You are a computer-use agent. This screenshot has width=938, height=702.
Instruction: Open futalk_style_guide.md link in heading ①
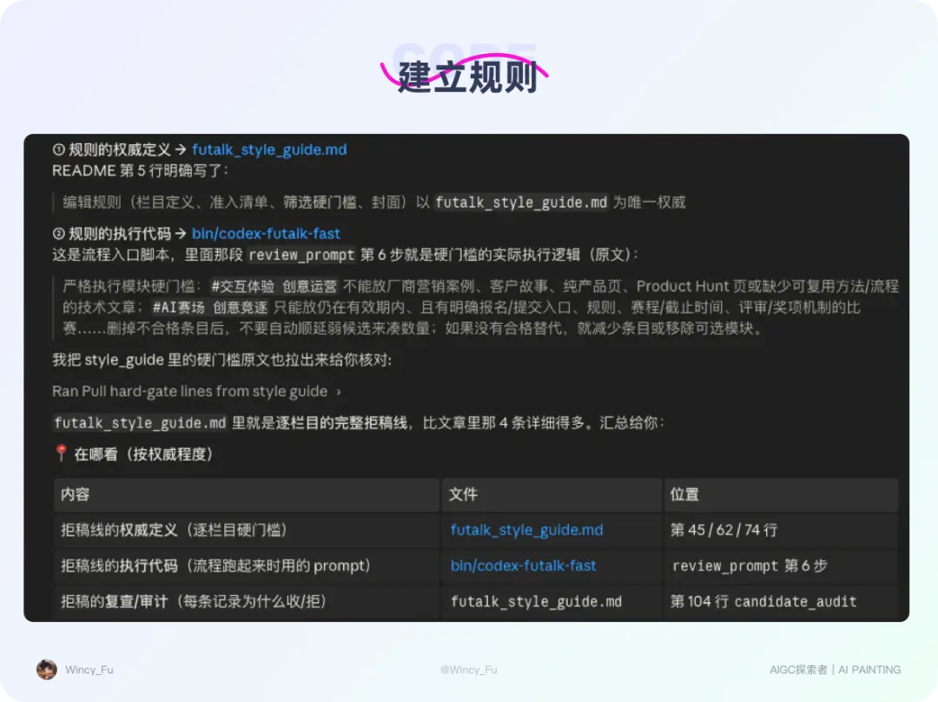pyautogui.click(x=269, y=149)
